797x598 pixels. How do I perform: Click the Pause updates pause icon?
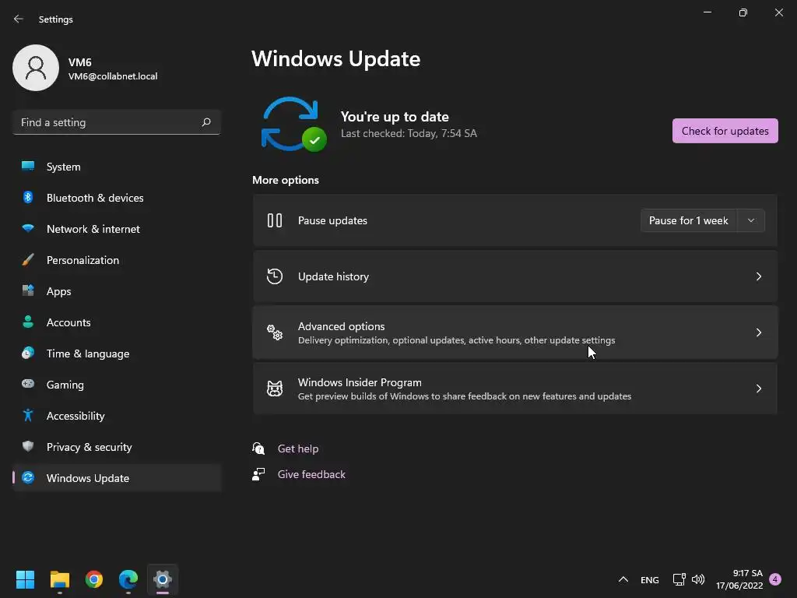pyautogui.click(x=275, y=220)
